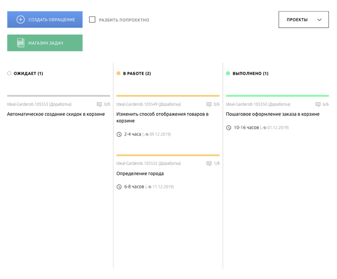Click the Ideal-Garderob 105550 (Доработка) label
The width and height of the screenshot is (337, 279).
[258, 104]
